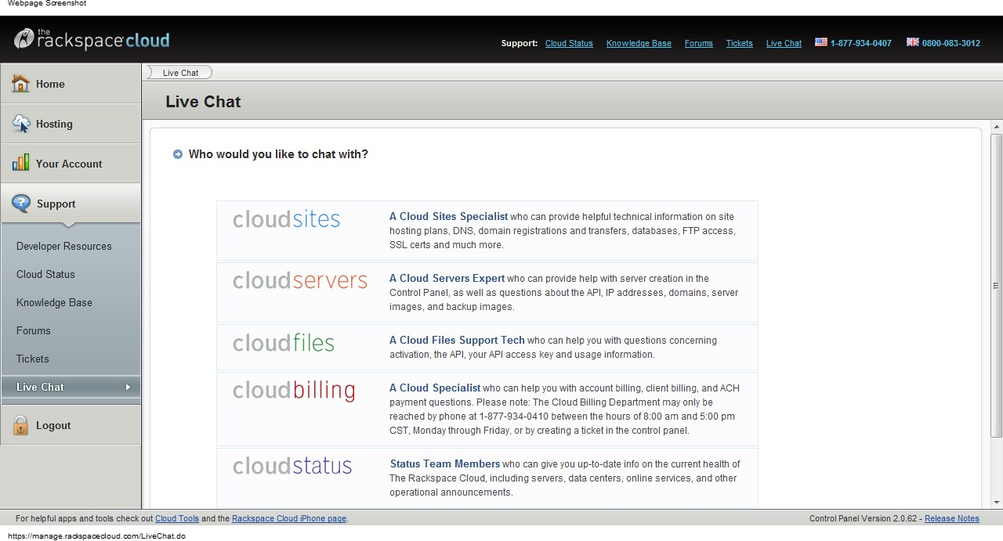1003x541 pixels.
Task: Collapse the Support menu section
Action: [71, 204]
